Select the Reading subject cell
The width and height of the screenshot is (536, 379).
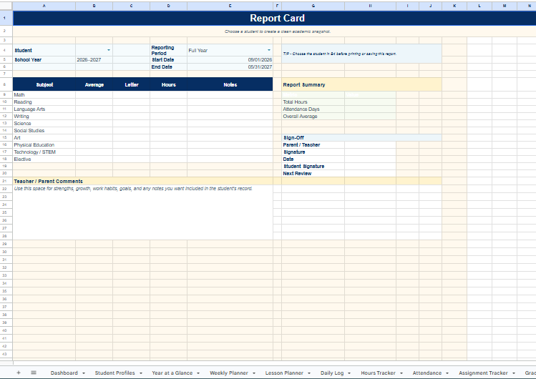pos(44,102)
